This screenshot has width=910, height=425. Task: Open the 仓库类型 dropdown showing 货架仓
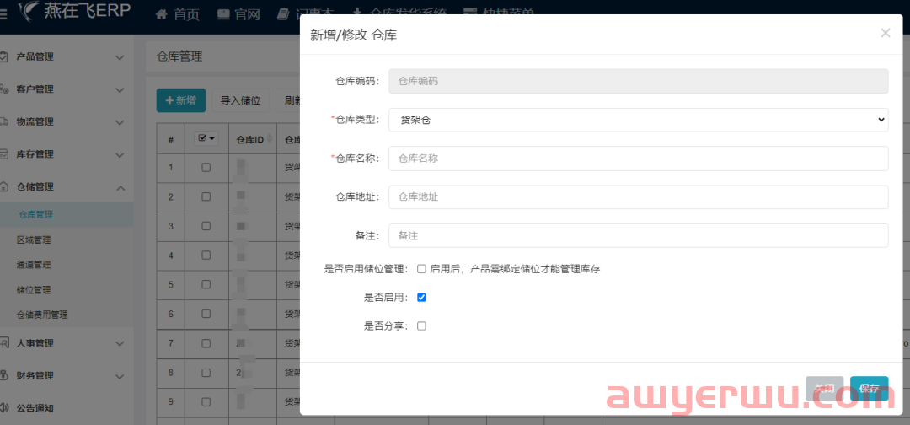click(638, 121)
